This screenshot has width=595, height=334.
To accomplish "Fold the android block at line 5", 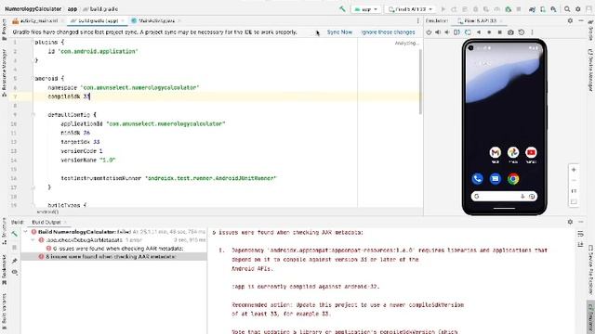I will (33, 78).
